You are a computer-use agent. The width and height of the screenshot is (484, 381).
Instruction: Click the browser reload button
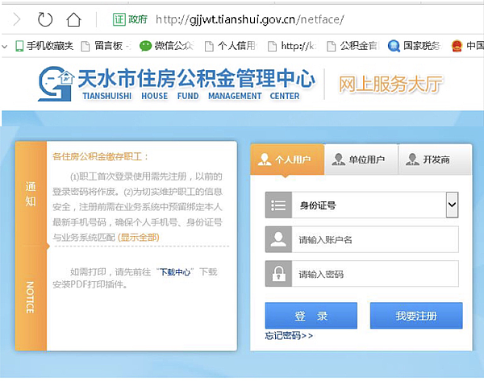click(45, 19)
